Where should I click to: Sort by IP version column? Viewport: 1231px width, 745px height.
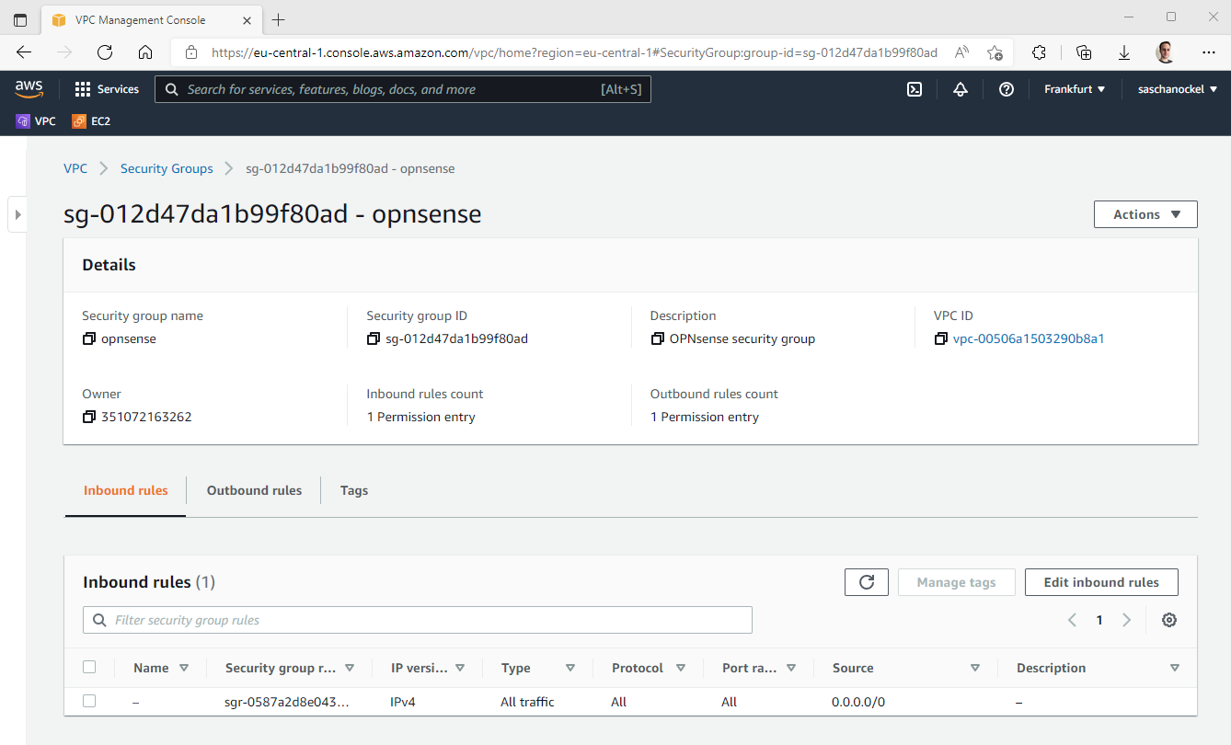[460, 668]
